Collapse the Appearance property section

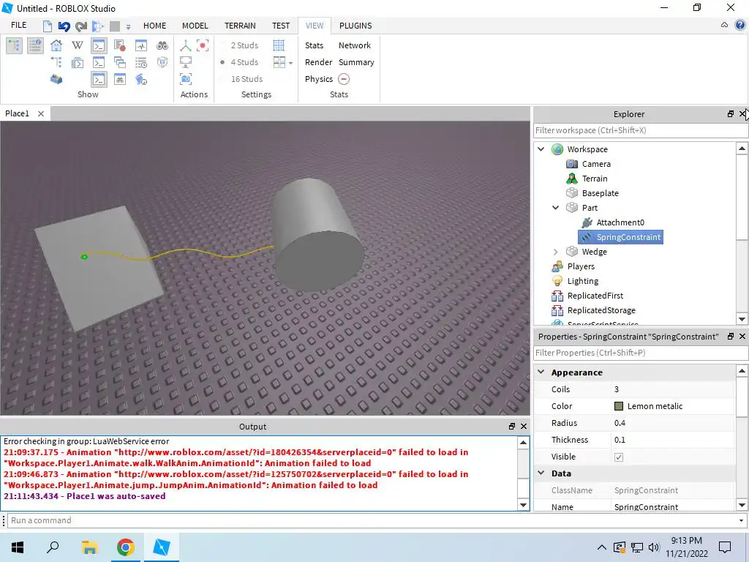(541, 372)
